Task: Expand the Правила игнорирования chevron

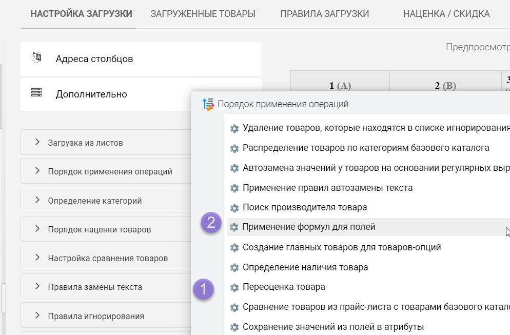Action: [x=37, y=316]
